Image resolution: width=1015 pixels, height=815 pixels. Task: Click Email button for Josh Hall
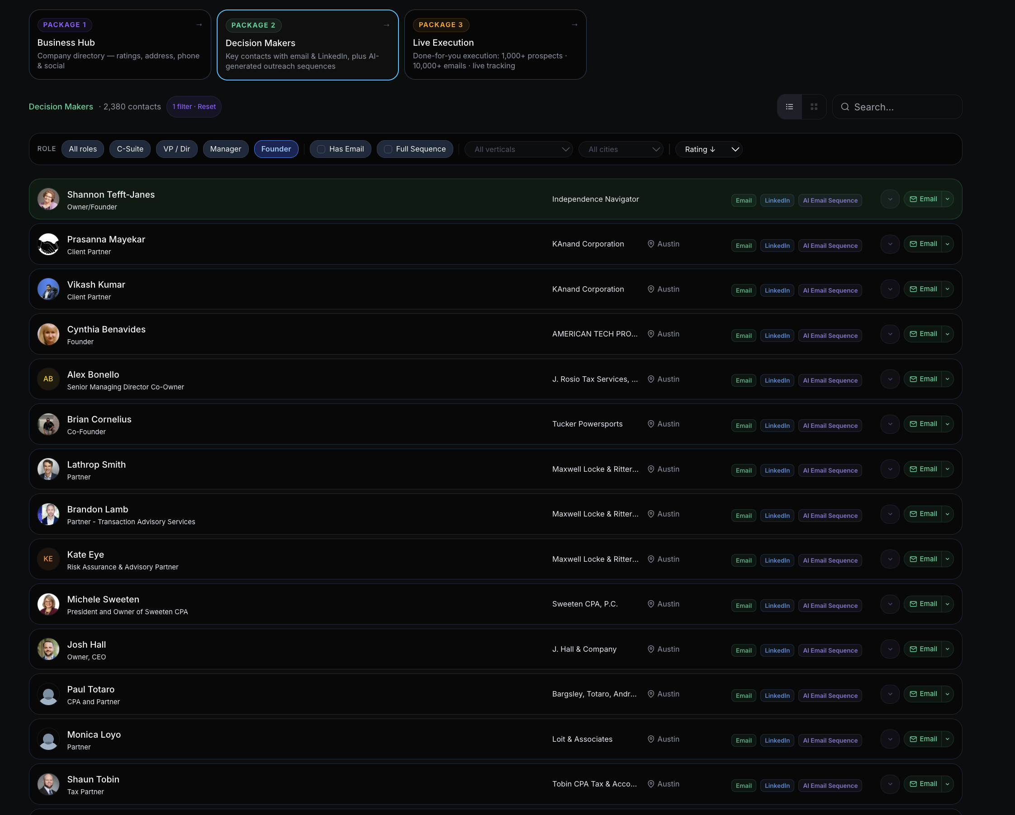click(x=922, y=649)
